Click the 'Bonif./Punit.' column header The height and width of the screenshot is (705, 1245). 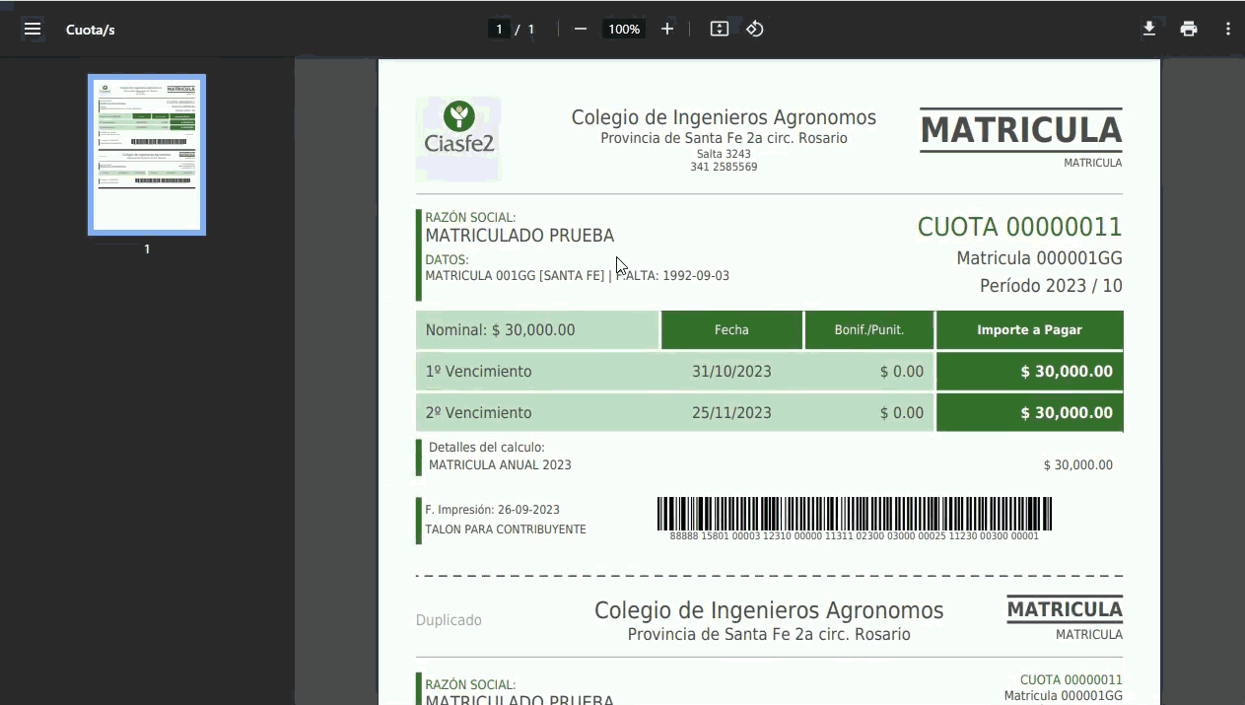click(x=869, y=330)
